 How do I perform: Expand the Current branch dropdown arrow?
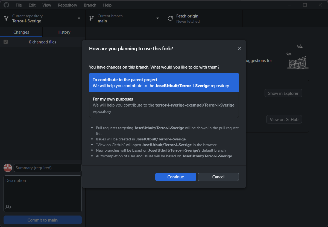pos(158,18)
